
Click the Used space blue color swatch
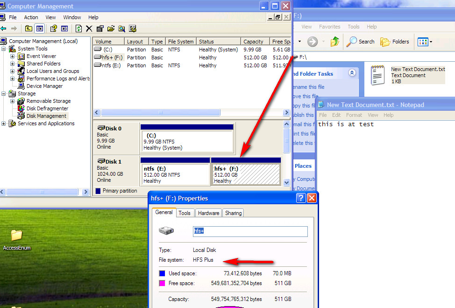[162, 273]
